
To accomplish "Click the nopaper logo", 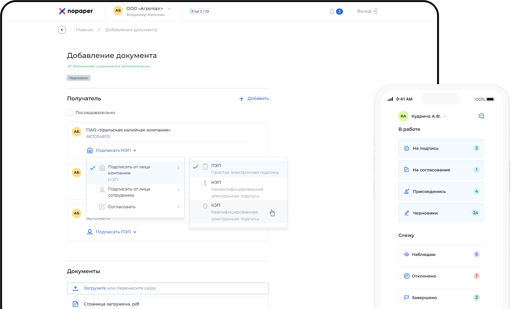I will click(76, 11).
